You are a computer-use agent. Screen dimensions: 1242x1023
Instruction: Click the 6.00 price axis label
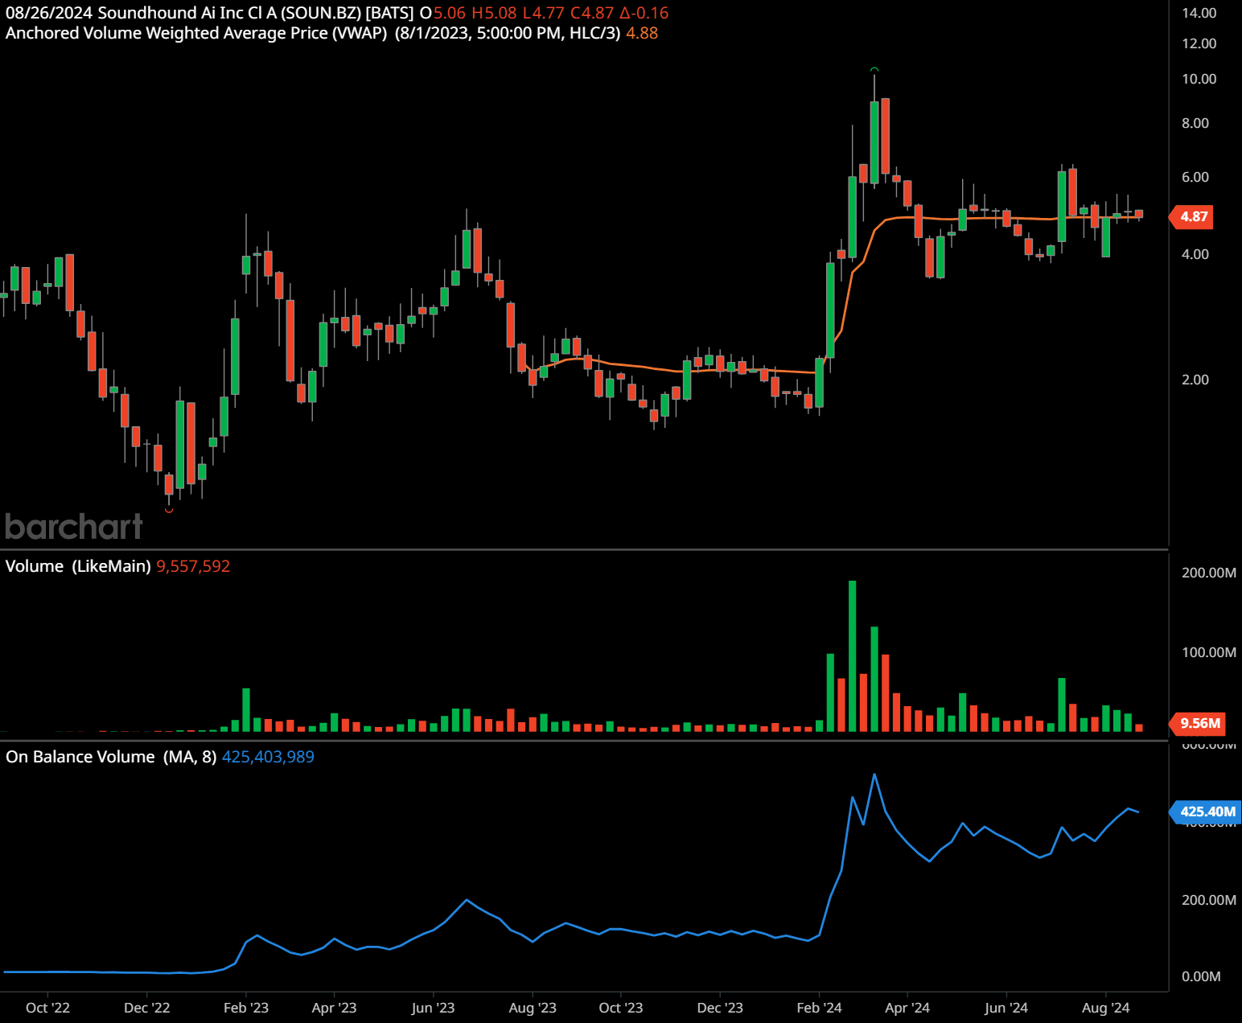pos(1195,177)
